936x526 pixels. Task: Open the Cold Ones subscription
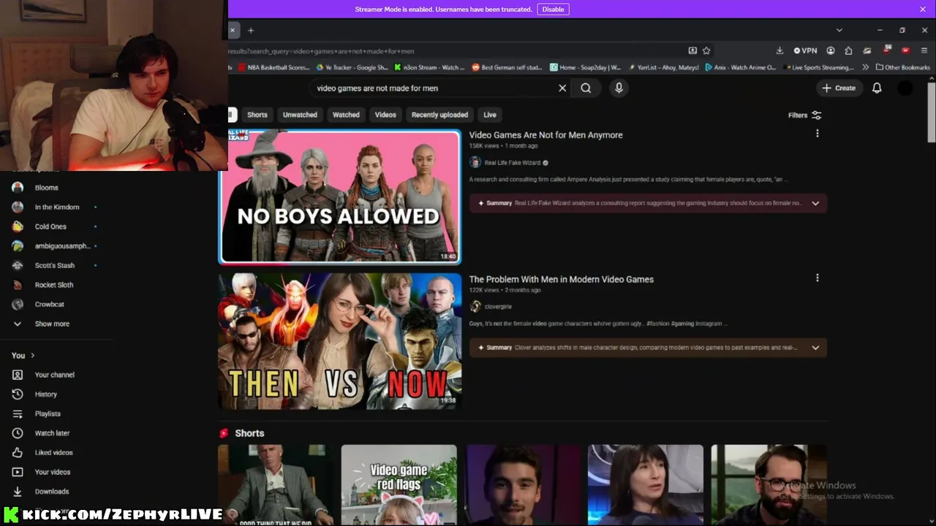pyautogui.click(x=50, y=226)
